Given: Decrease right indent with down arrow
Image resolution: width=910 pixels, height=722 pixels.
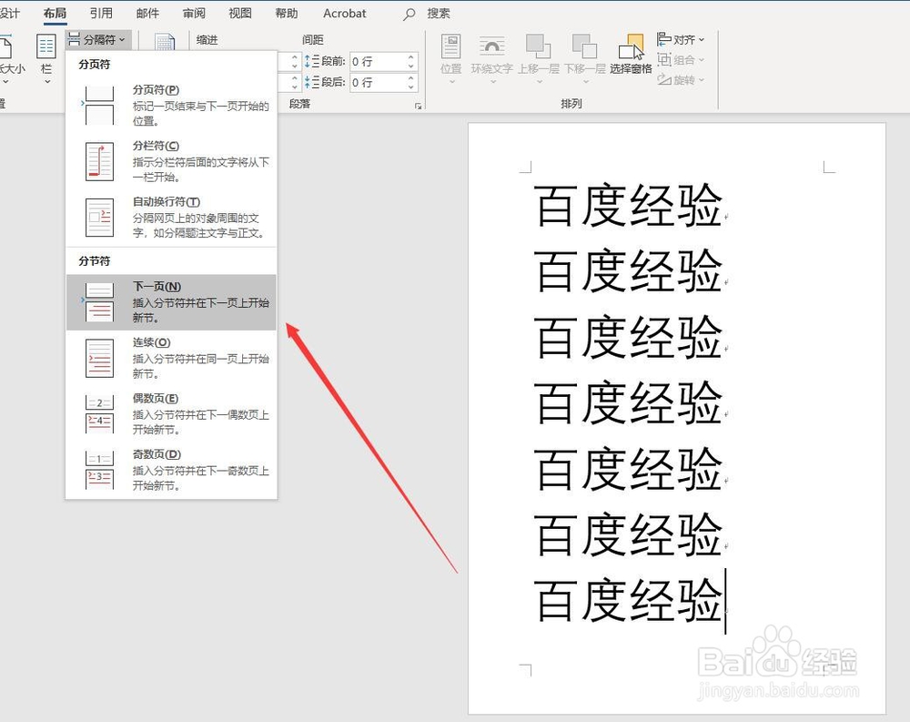Looking at the screenshot, I should coord(294,86).
